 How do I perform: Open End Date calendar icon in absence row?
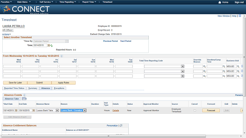click(33, 110)
